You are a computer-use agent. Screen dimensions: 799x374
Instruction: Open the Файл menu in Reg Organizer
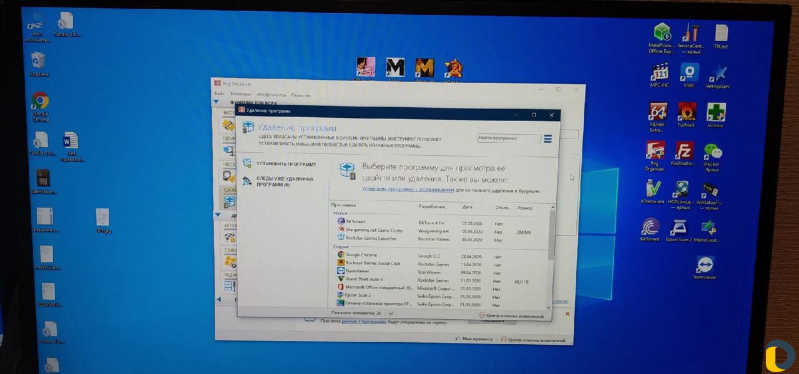coord(219,94)
